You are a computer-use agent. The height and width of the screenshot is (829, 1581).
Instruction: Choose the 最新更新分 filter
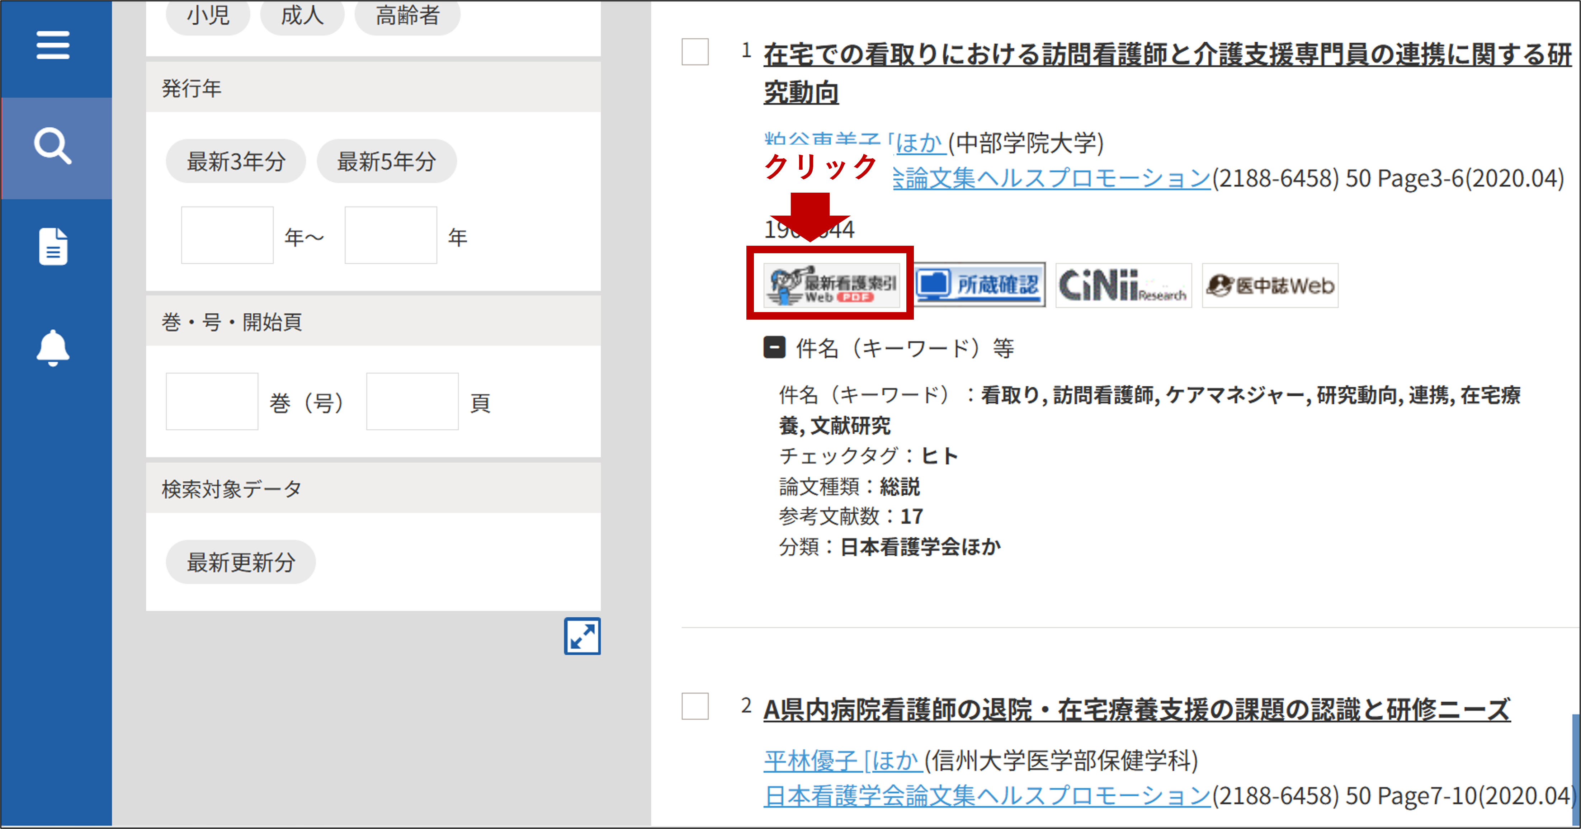(241, 561)
